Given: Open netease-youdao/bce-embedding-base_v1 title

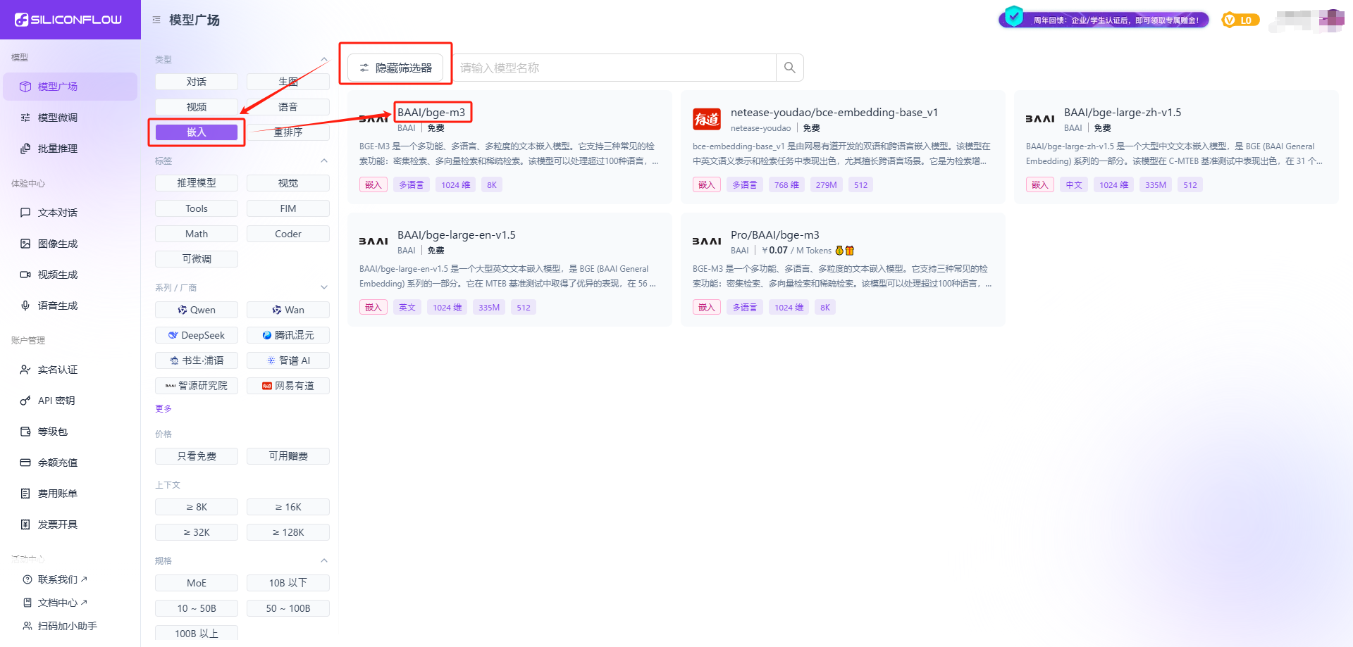Looking at the screenshot, I should coord(834,113).
